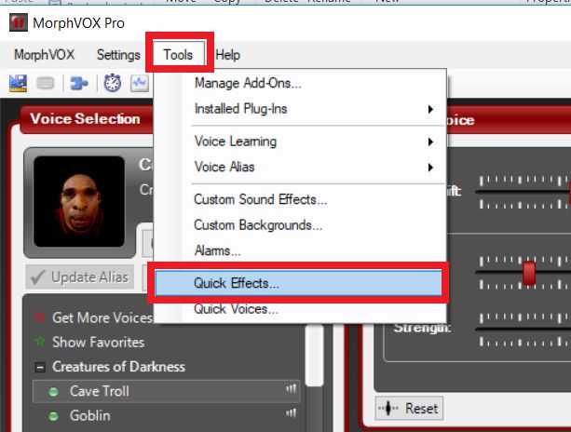The width and height of the screenshot is (571, 432).
Task: Select Custom Backgrounds menu entry
Action: point(301,225)
